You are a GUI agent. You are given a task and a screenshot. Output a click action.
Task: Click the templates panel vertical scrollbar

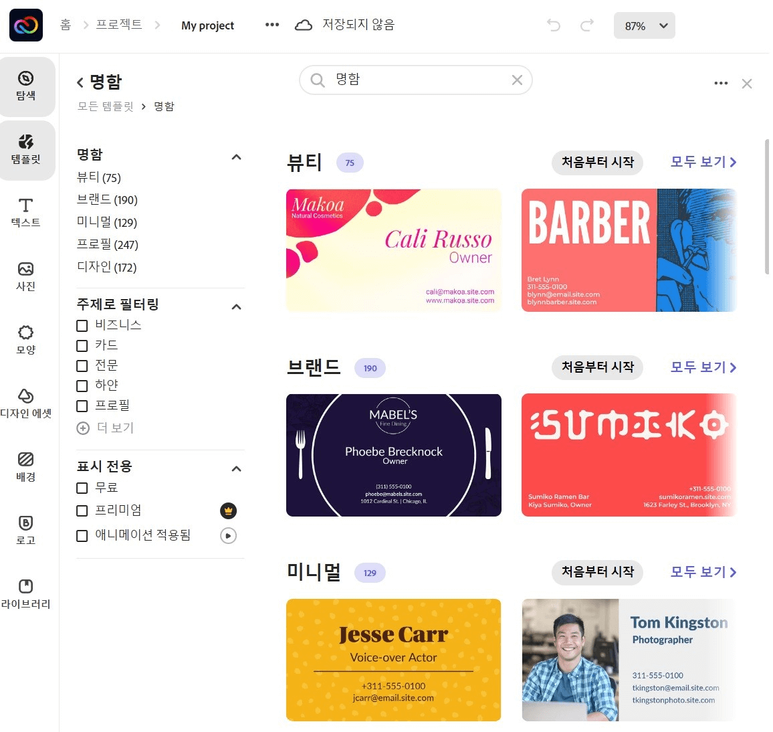point(766,206)
